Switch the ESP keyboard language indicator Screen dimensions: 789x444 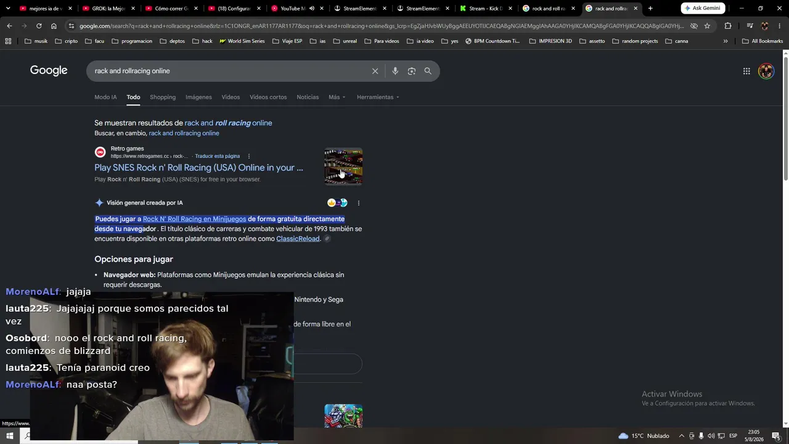pyautogui.click(x=733, y=436)
